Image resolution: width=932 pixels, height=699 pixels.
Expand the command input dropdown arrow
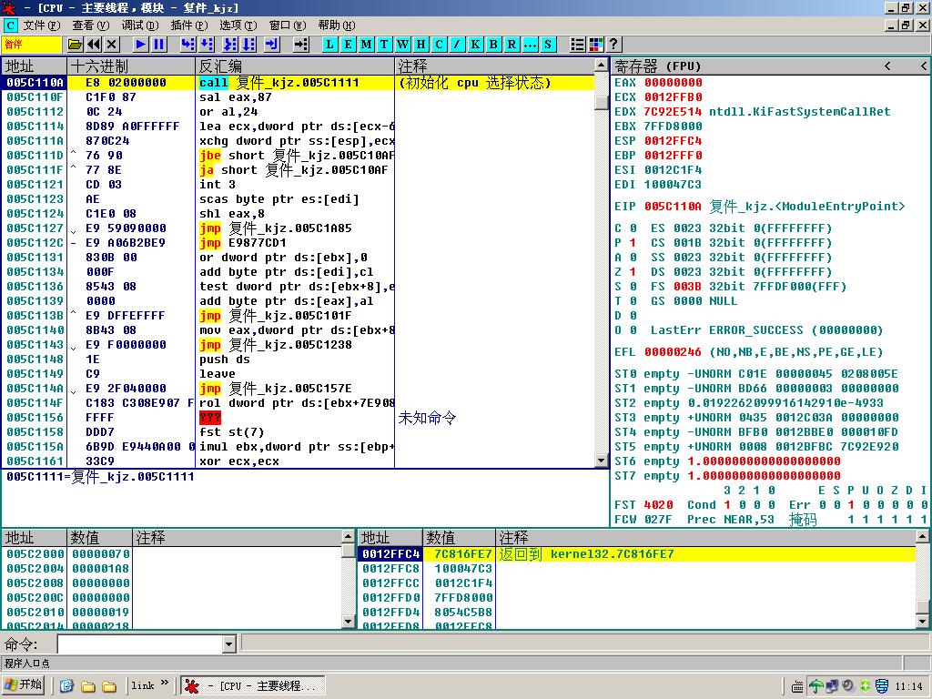[229, 644]
